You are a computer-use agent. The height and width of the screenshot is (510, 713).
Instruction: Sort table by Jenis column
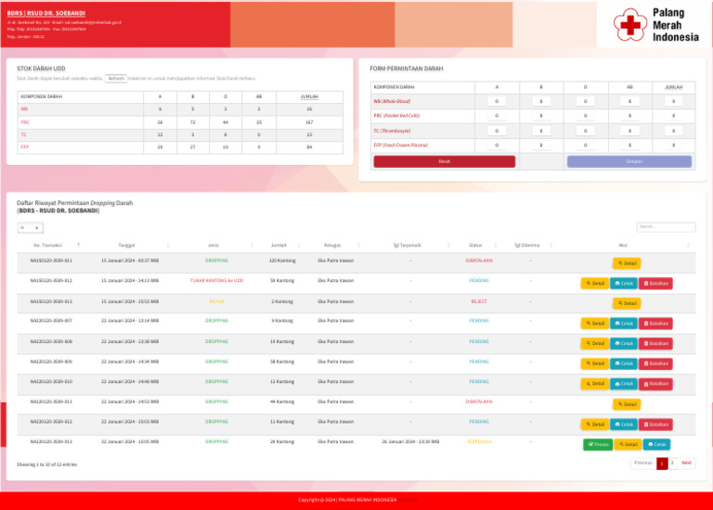214,245
